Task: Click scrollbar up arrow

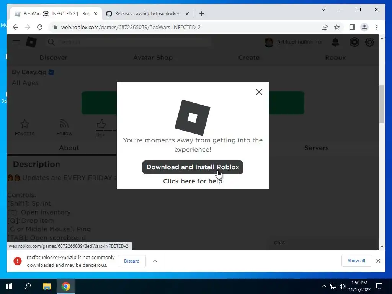Action: click(x=382, y=38)
